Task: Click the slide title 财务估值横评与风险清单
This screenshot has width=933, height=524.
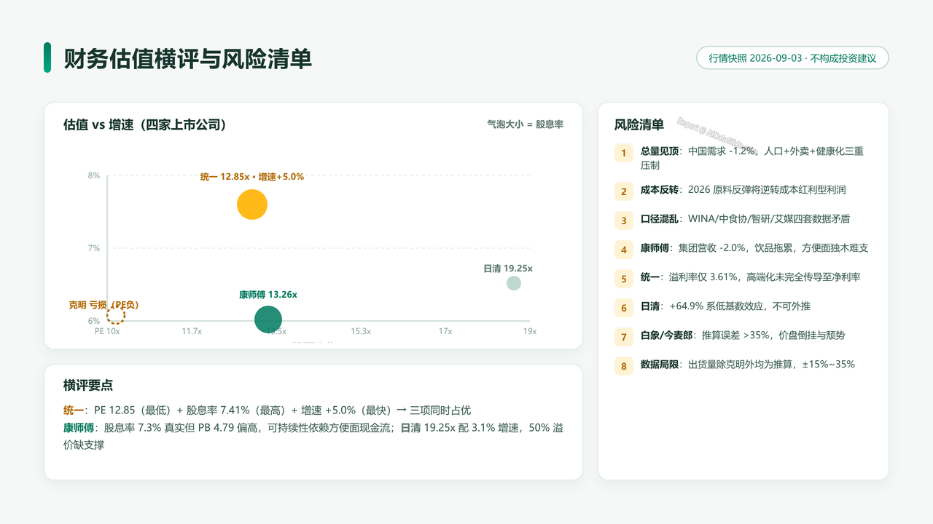Action: pyautogui.click(x=188, y=58)
